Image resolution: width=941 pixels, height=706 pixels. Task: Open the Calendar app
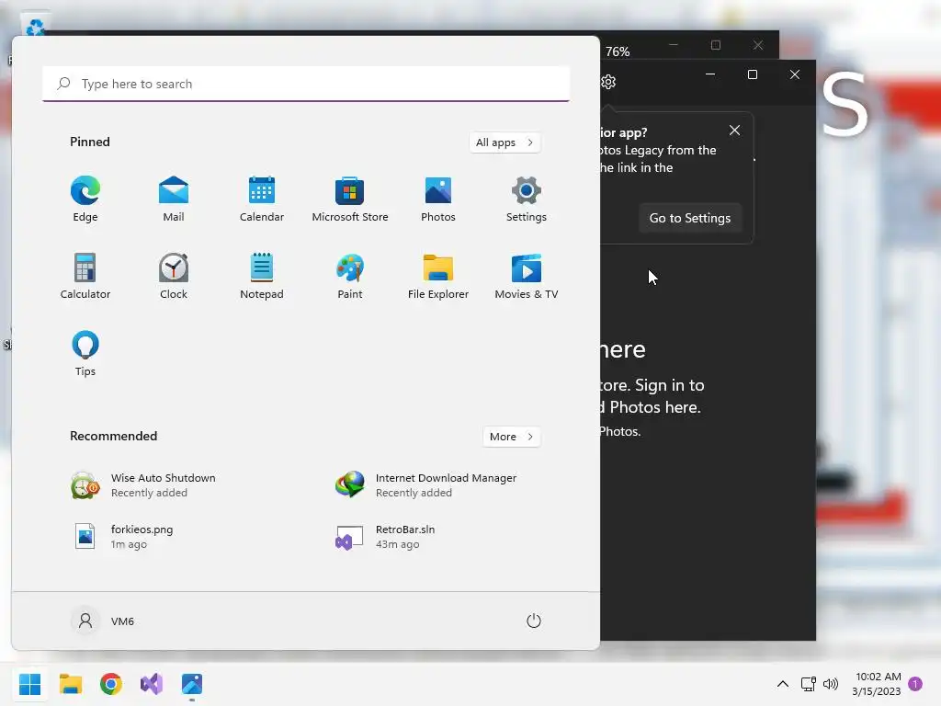coord(262,199)
